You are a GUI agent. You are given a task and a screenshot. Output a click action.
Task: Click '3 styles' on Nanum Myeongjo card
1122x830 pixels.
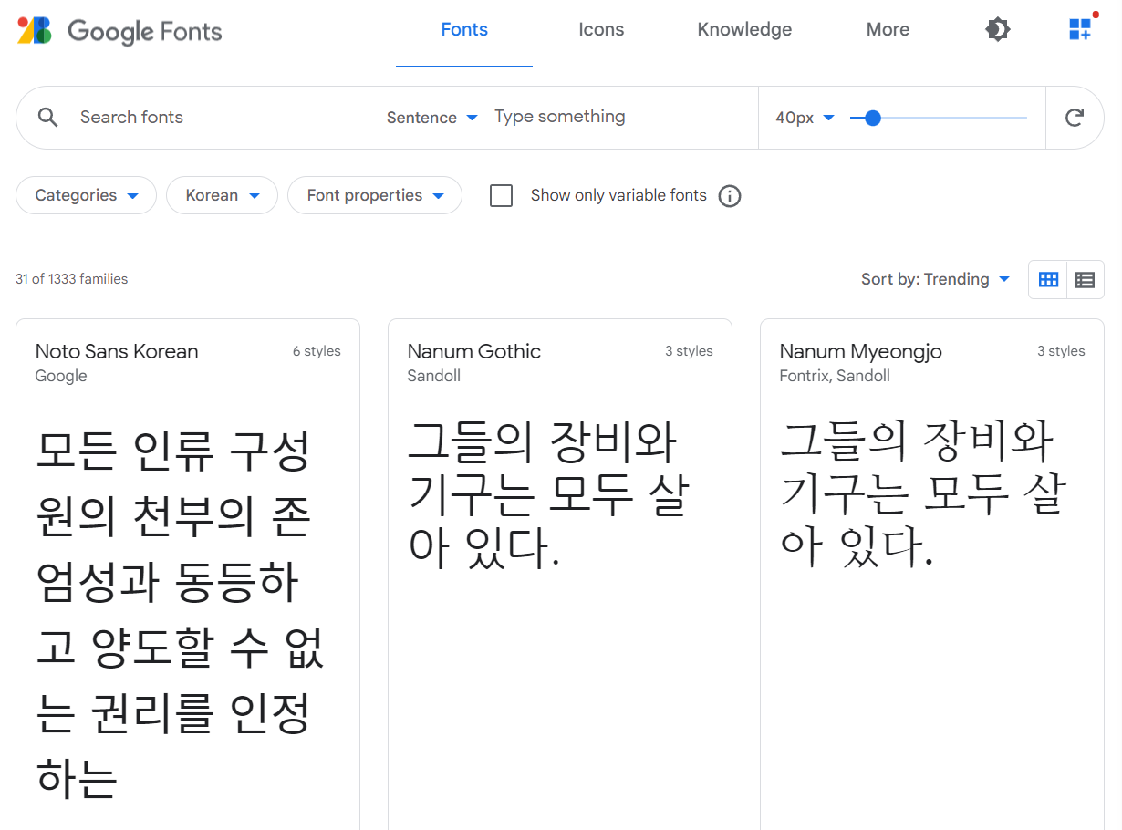click(x=1061, y=351)
